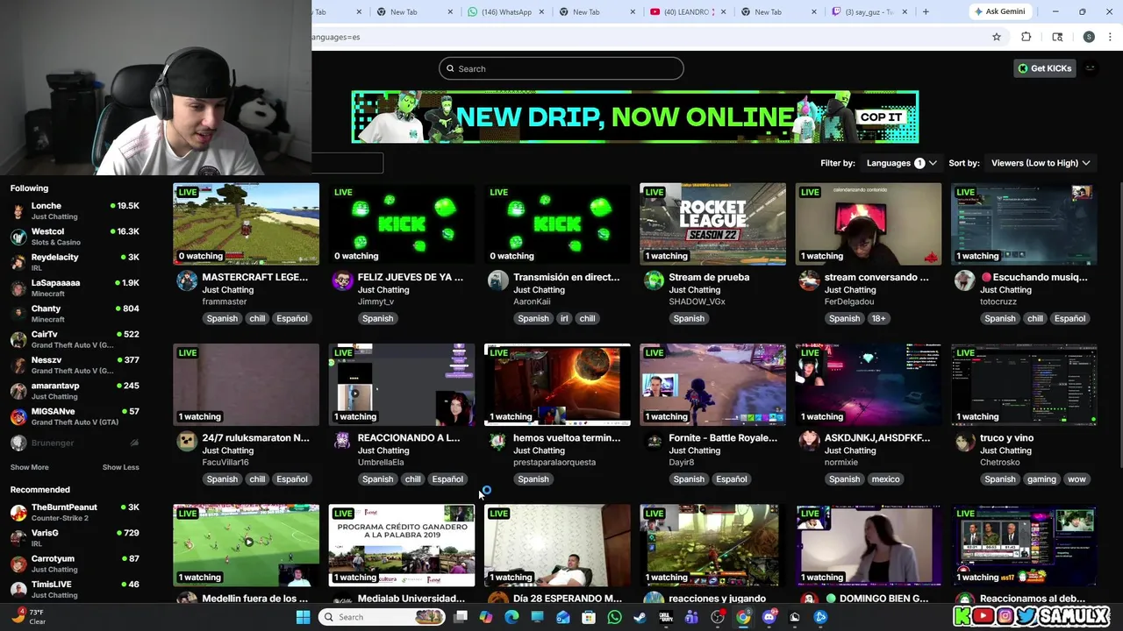
Task: Click the gaming tag under Chetrosko
Action: [1041, 479]
